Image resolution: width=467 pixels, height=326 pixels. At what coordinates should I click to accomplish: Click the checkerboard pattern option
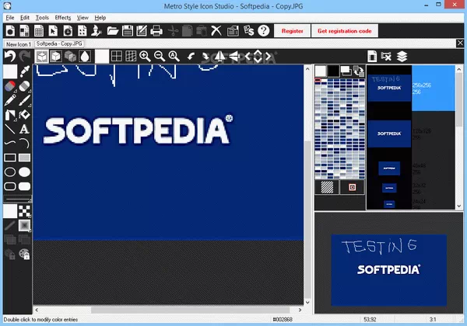point(24,211)
